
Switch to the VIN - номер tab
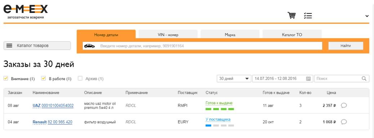coord(168,34)
